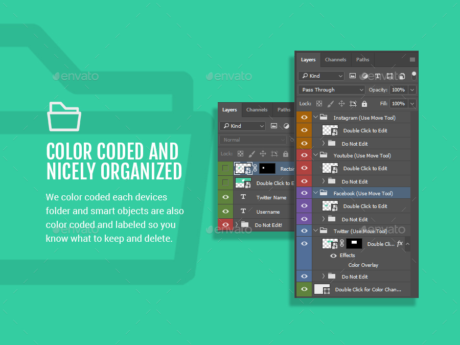The width and height of the screenshot is (460, 345).
Task: Hide the Username text layer
Action: pos(225,211)
